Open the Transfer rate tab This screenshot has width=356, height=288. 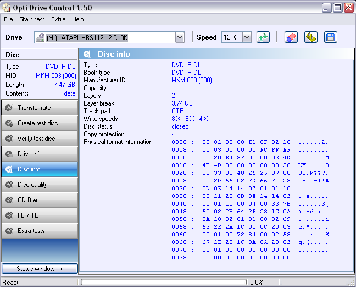(x=40, y=108)
